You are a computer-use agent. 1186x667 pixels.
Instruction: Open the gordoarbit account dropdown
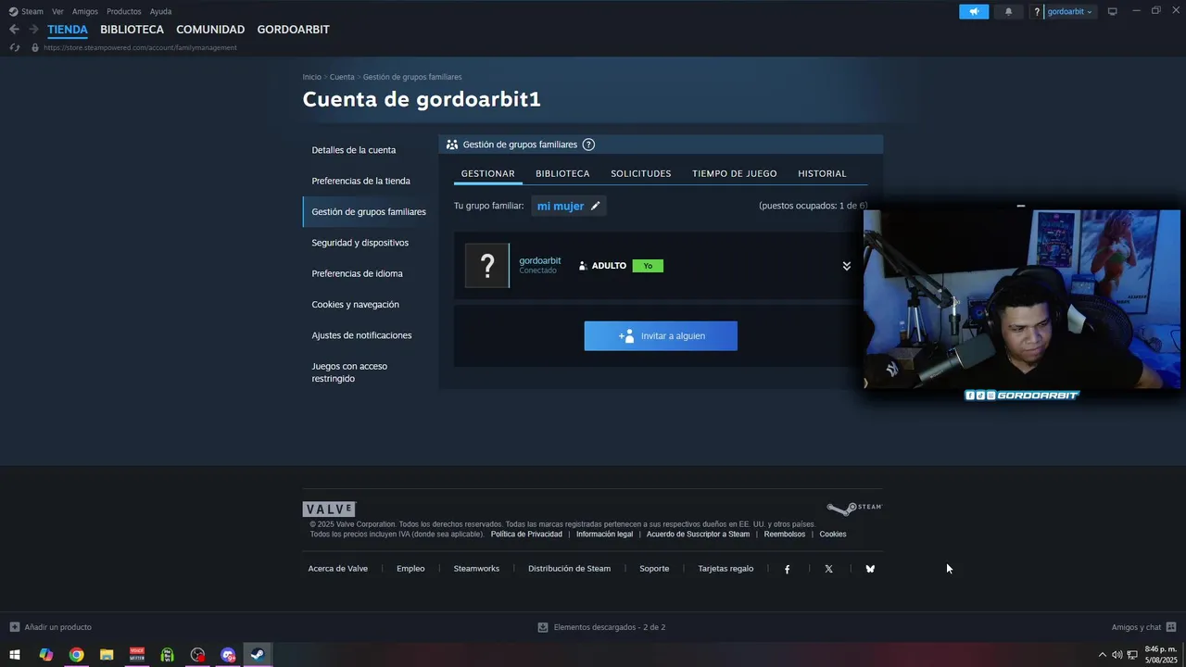tap(1069, 12)
